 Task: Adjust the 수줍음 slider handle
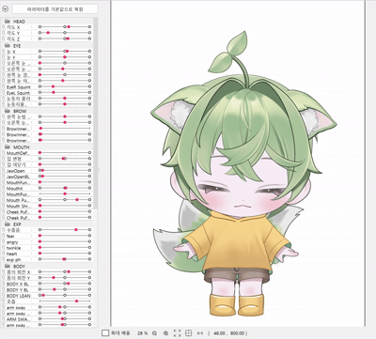coord(76,230)
